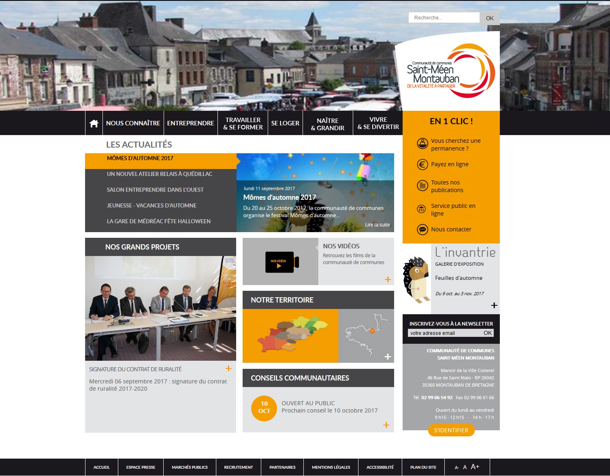Click the 'S'identifier' button
The width and height of the screenshot is (610, 476).
[451, 430]
